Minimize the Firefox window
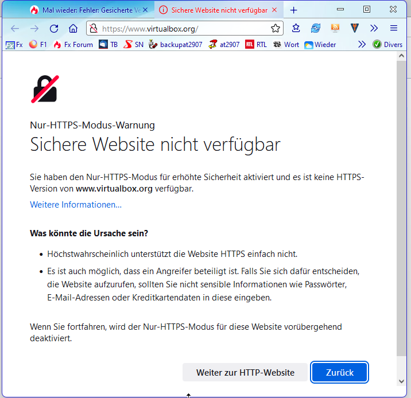The image size is (411, 398). 340,9
